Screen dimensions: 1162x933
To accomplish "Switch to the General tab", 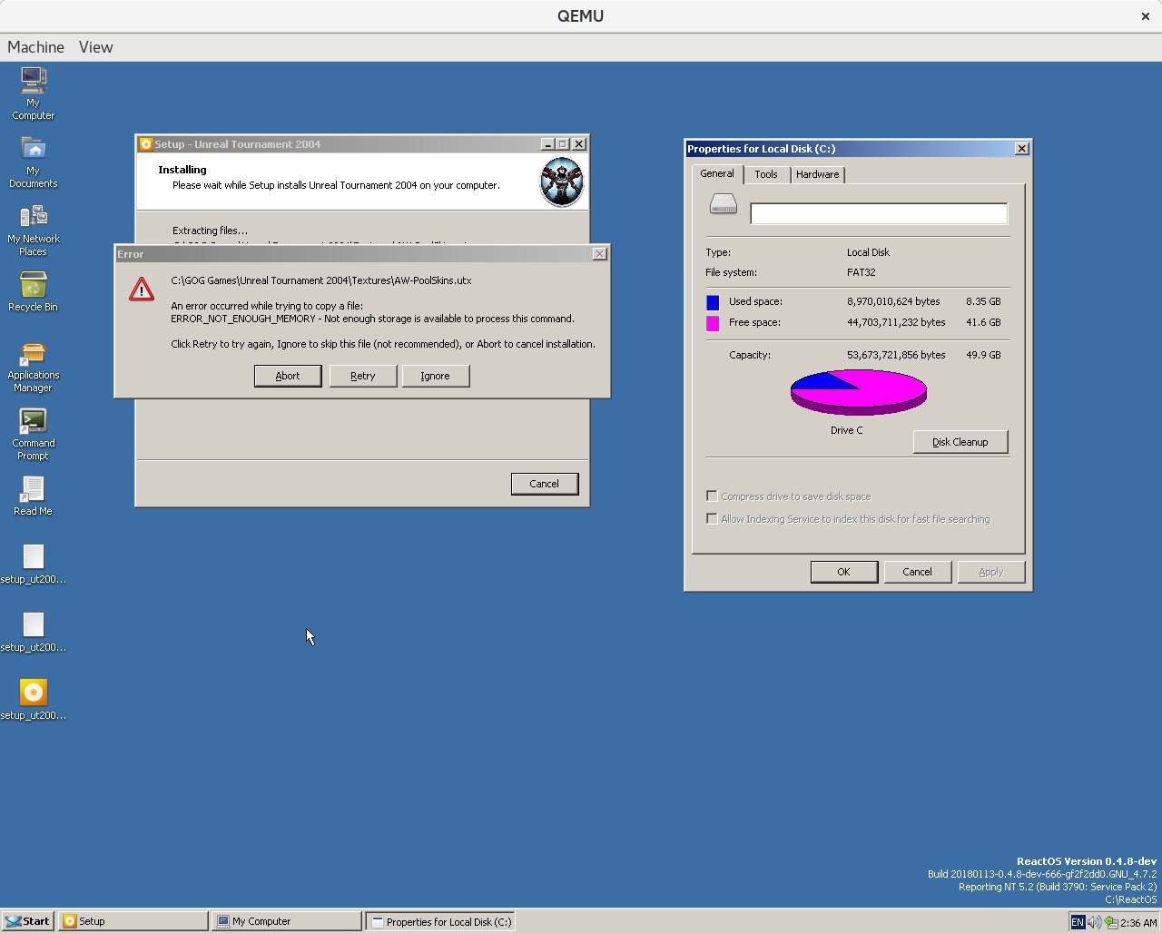I will coord(717,173).
